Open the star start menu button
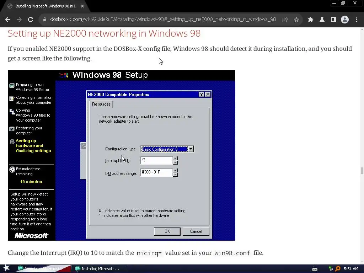 pos(6,268)
